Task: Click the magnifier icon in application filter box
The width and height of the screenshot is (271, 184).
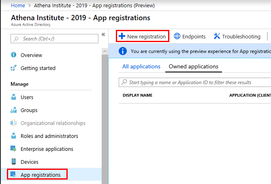Action: (124, 82)
